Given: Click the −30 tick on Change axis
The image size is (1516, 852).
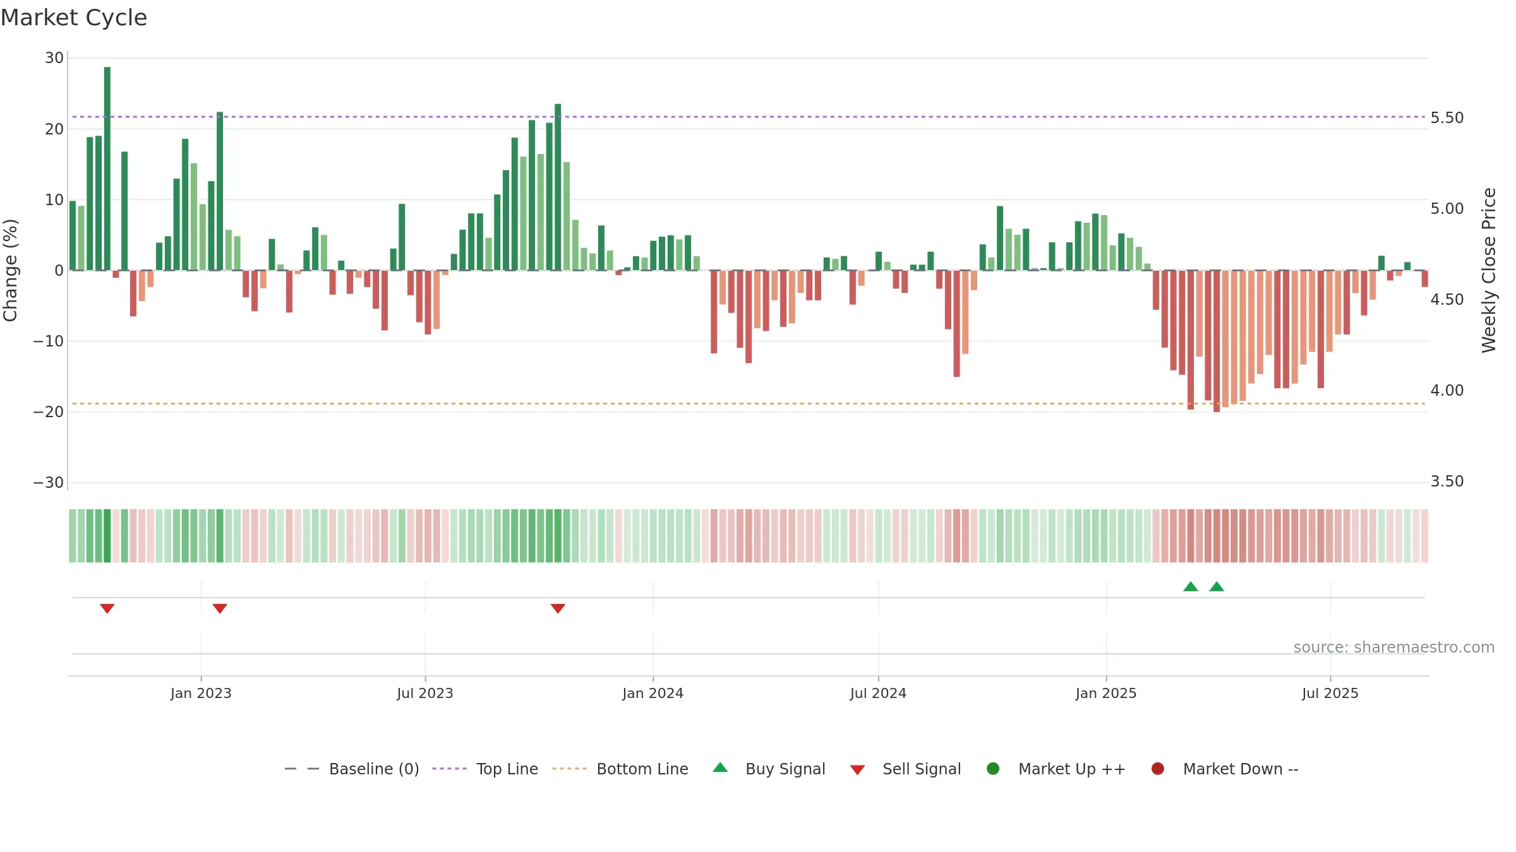Looking at the screenshot, I should 49,483.
